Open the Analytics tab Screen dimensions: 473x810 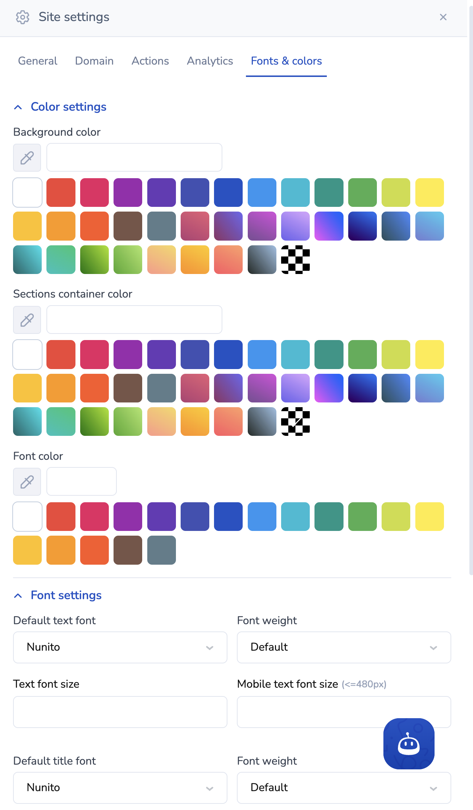210,61
